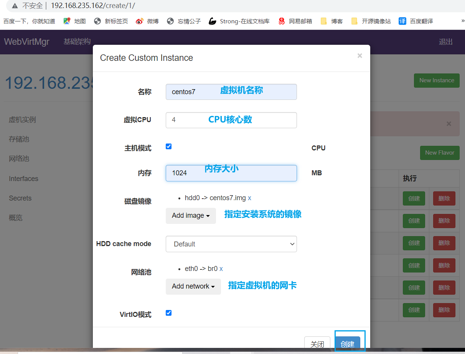465x354 pixels.
Task: Click the 虚拟CPU input field
Action: pyautogui.click(x=231, y=120)
